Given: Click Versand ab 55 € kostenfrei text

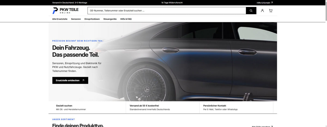Looking at the screenshot, I should pos(144,106).
